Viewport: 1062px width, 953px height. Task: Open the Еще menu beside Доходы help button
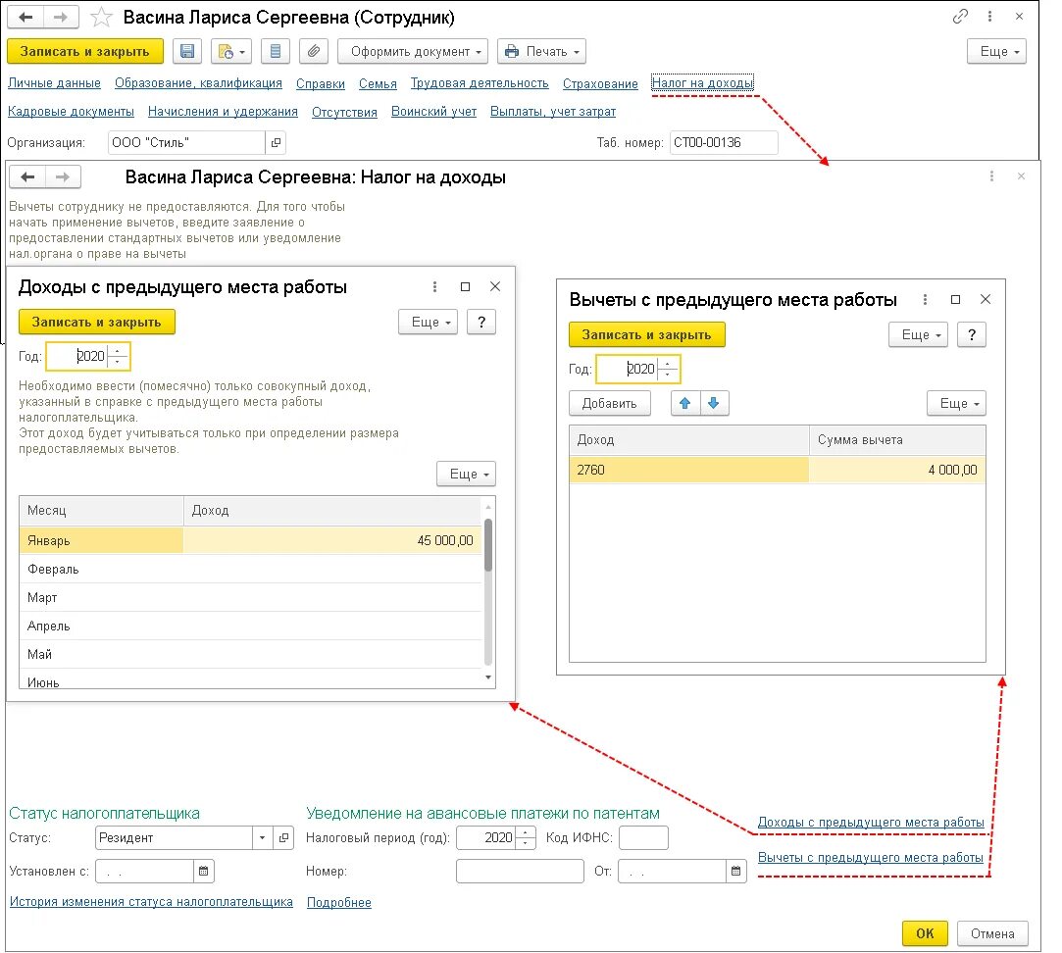(x=429, y=323)
